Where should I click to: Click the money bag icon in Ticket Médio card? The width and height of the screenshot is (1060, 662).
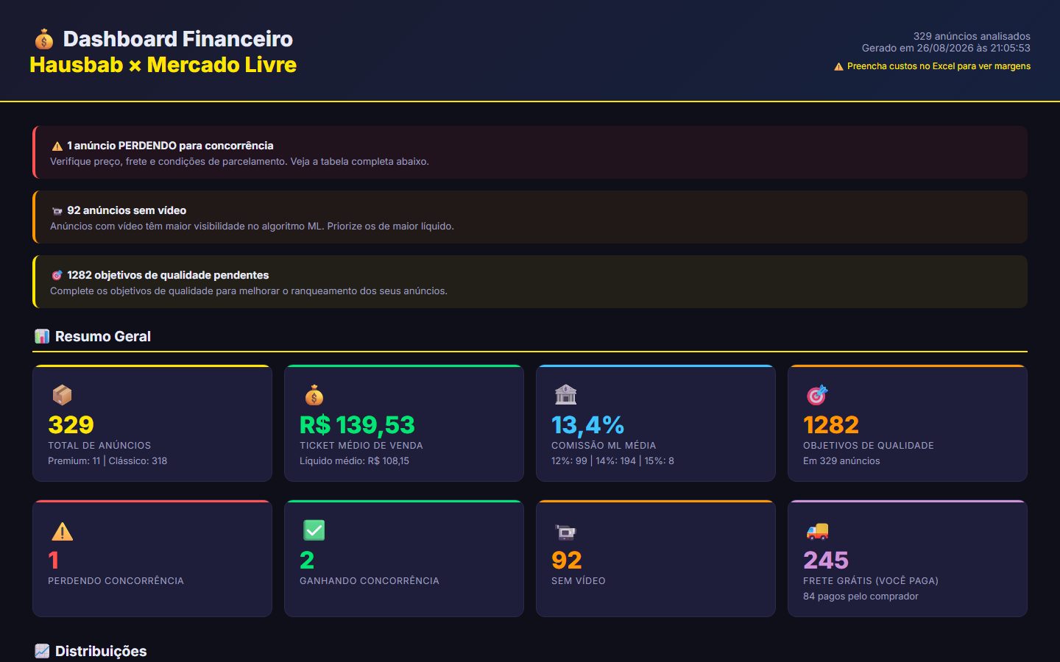[314, 395]
